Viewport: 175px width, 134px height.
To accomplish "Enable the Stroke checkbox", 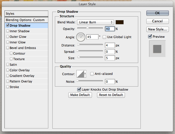I will pos(8,87).
